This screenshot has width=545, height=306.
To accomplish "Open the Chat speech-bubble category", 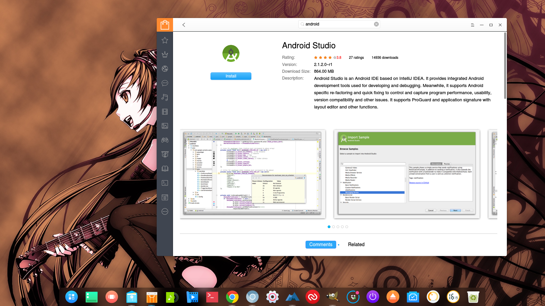I will coord(165,83).
